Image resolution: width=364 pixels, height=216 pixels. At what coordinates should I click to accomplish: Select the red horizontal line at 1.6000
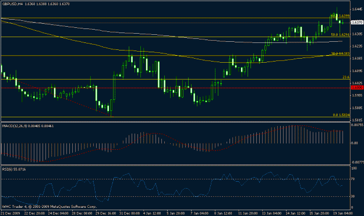click(175, 88)
